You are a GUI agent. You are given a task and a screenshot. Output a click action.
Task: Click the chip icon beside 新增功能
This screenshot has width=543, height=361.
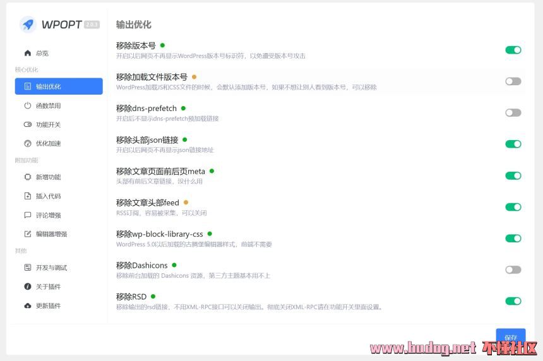(x=28, y=177)
